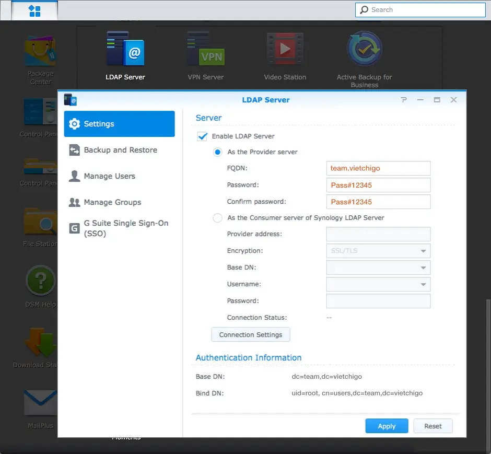Click the Authentication Information heading
491x454 pixels.
point(248,357)
